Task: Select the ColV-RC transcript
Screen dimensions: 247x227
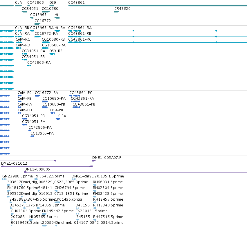Action: coord(19,43)
